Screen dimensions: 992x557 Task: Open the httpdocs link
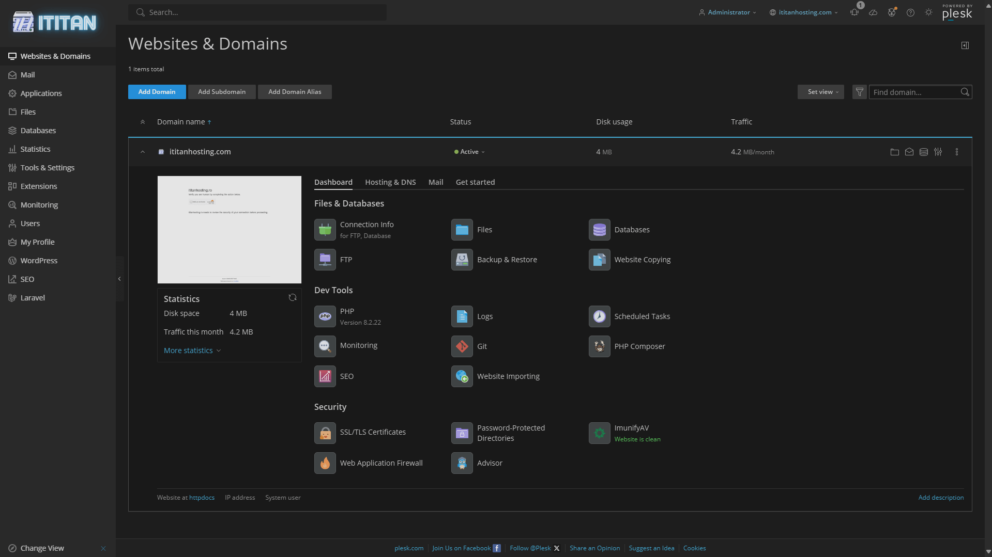click(x=202, y=498)
